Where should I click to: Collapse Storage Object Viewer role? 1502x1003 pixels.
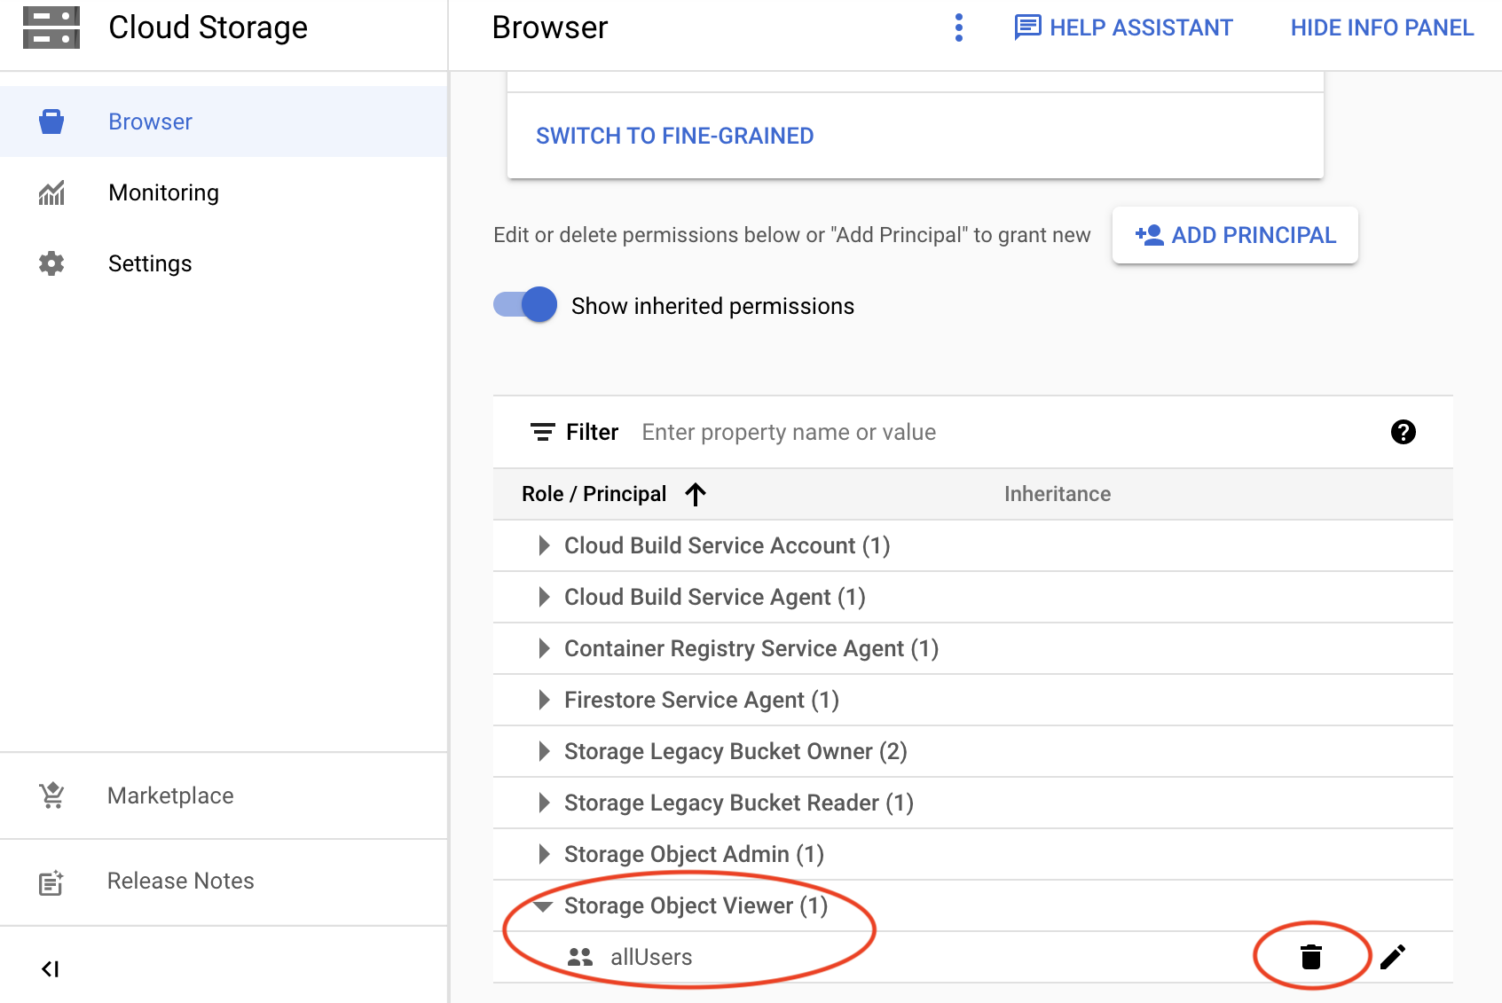click(543, 905)
